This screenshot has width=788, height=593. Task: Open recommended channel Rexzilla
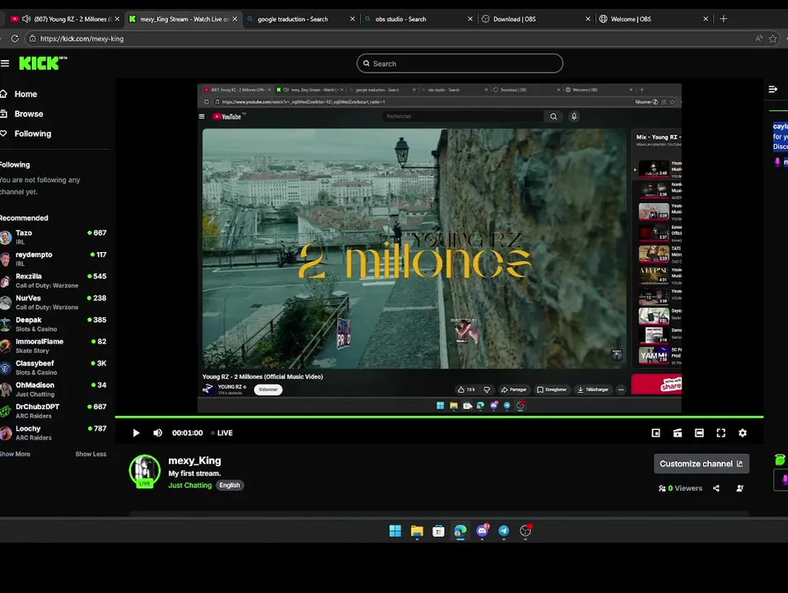54,280
